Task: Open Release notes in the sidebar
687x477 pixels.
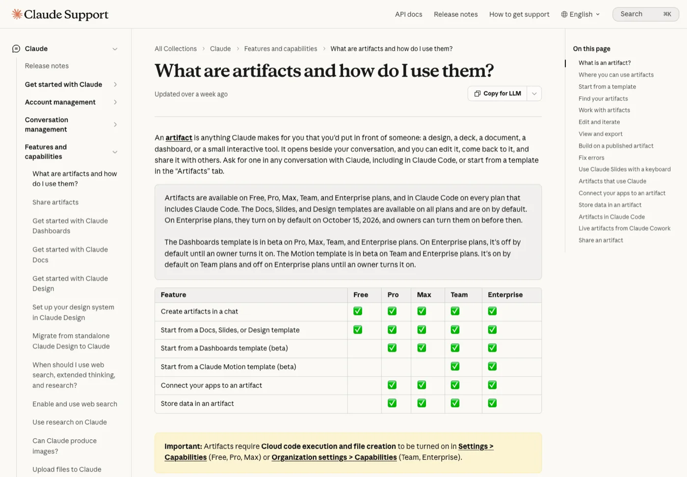Action: pos(47,66)
